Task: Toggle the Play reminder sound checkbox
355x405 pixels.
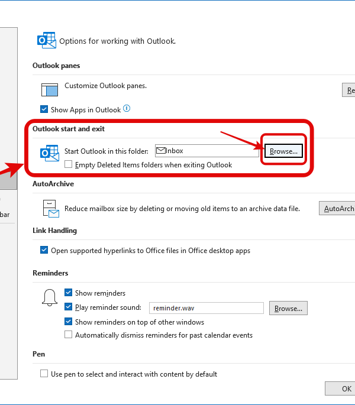Action: point(68,307)
